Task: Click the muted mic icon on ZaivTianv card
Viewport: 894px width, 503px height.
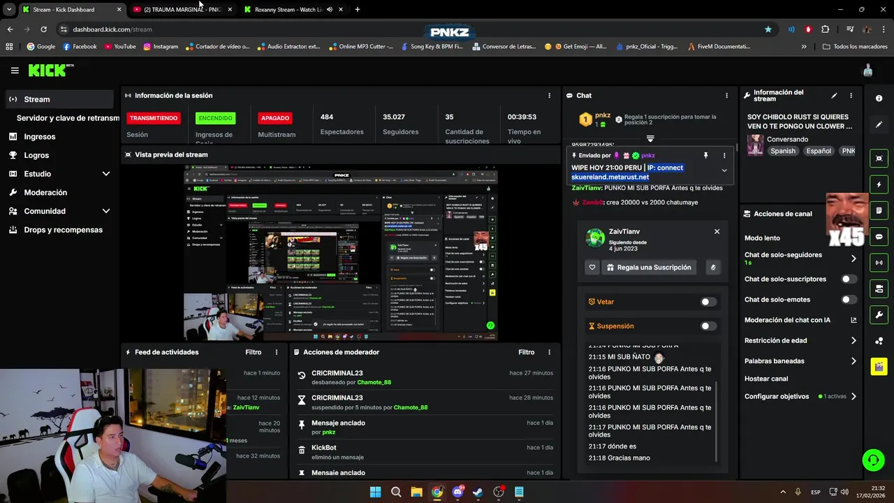Action: point(712,268)
